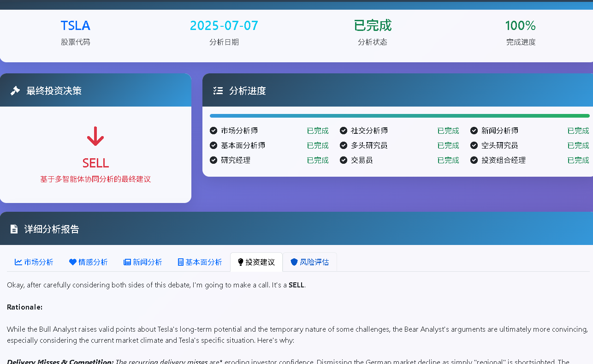The image size is (593, 364).
Task: Toggle the completion check beside 交易员
Action: [x=344, y=160]
